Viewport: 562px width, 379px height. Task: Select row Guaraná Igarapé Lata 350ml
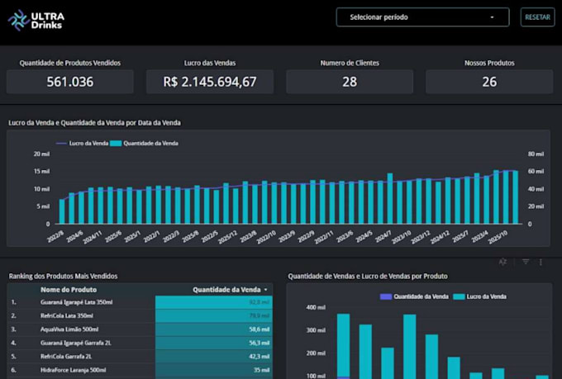pyautogui.click(x=140, y=302)
